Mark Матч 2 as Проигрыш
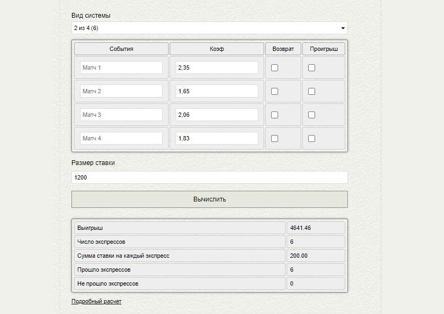Screen dimensions: 444x314 pos(311,91)
